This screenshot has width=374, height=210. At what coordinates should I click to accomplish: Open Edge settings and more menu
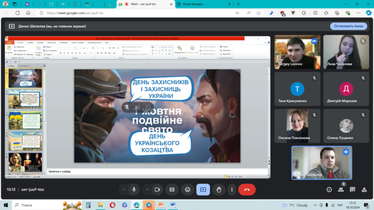(358, 13)
